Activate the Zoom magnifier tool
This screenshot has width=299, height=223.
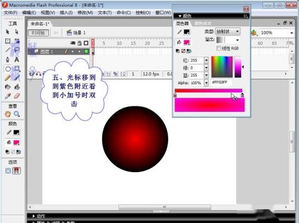pyautogui.click(x=17, y=114)
